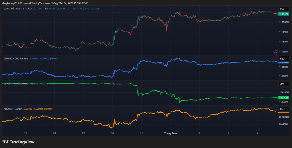The image size is (292, 148).
Task: Click the Euro / Đô la Mỹ symbol legend
Action: 18,9
